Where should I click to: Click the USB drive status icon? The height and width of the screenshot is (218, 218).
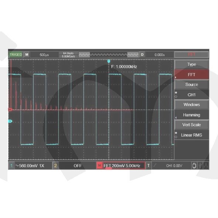tap(194, 166)
